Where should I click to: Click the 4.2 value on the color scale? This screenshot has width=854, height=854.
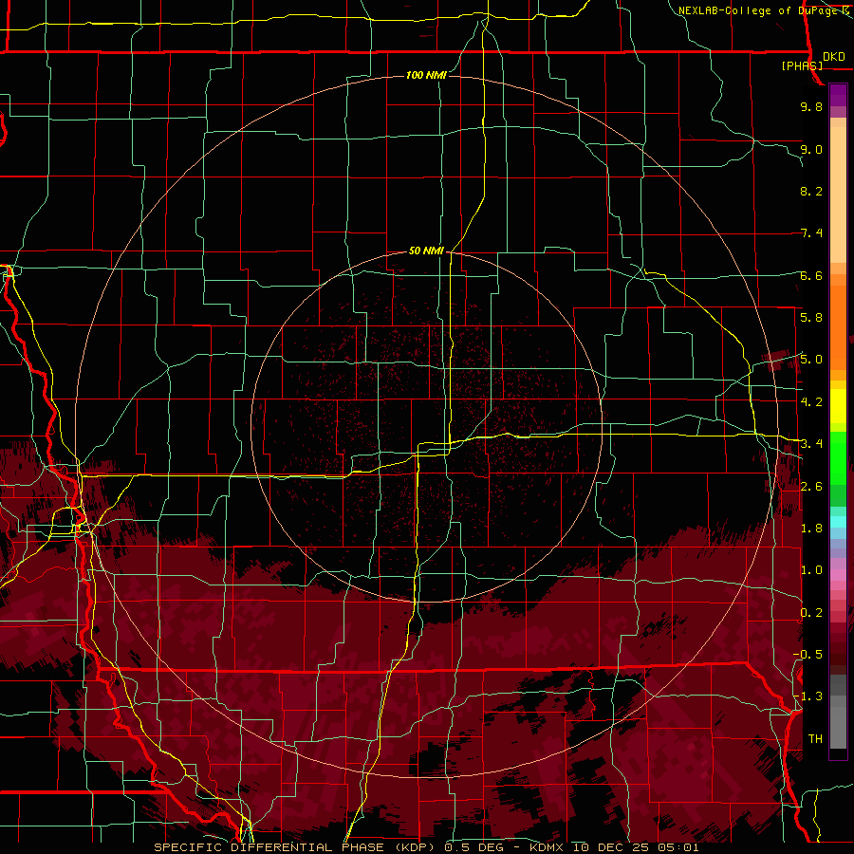(811, 401)
